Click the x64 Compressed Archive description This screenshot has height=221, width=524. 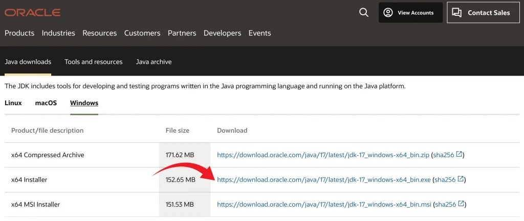click(x=48, y=155)
